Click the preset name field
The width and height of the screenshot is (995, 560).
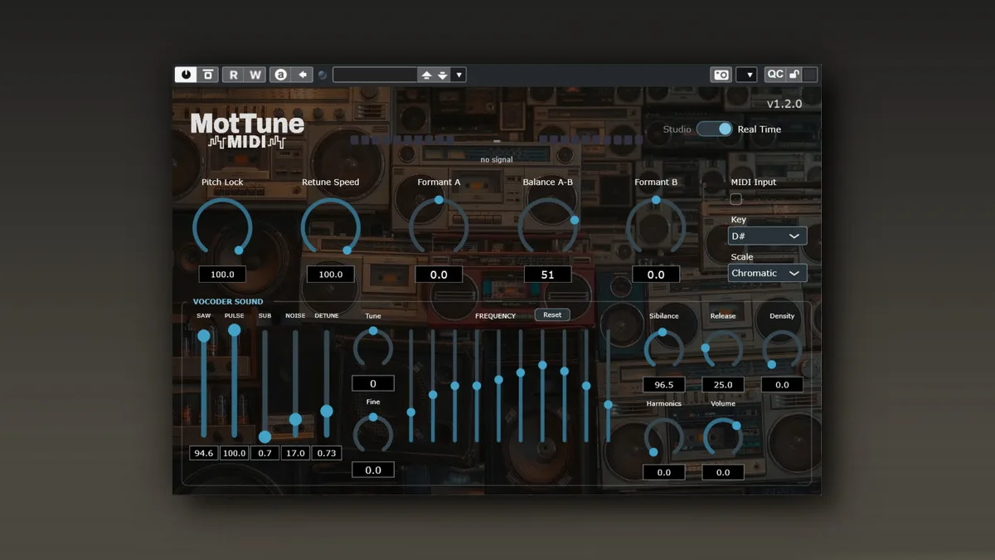click(x=375, y=75)
